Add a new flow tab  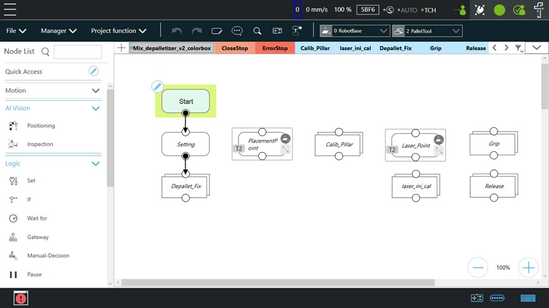[x=121, y=48]
